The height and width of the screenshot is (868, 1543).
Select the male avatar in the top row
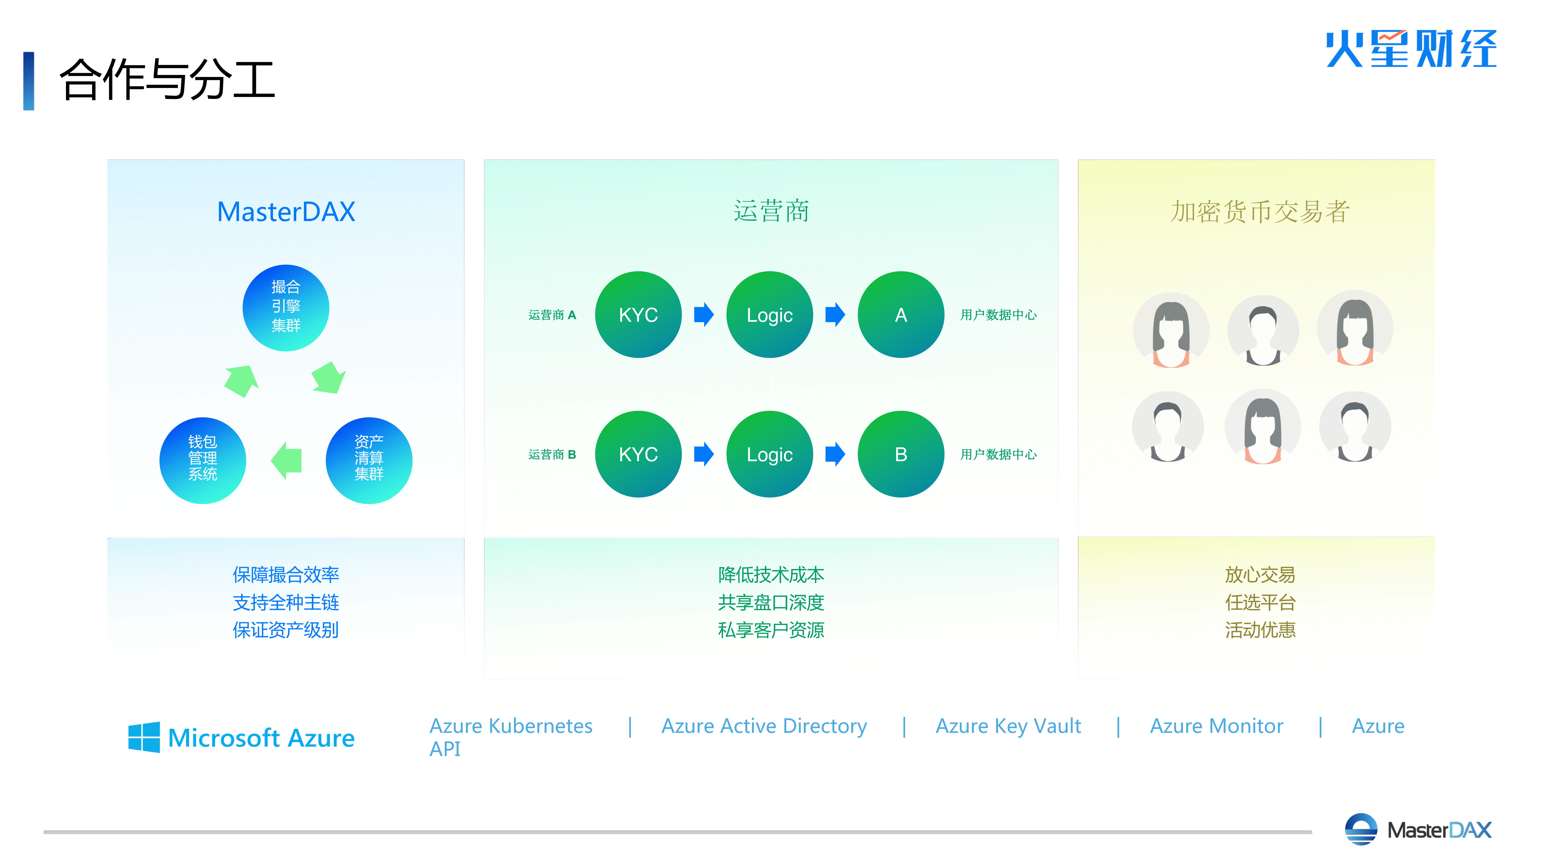click(1263, 330)
